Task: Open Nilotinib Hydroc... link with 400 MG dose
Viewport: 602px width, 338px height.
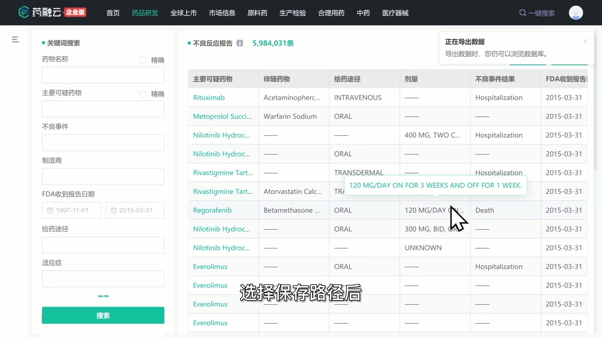Action: (222, 135)
